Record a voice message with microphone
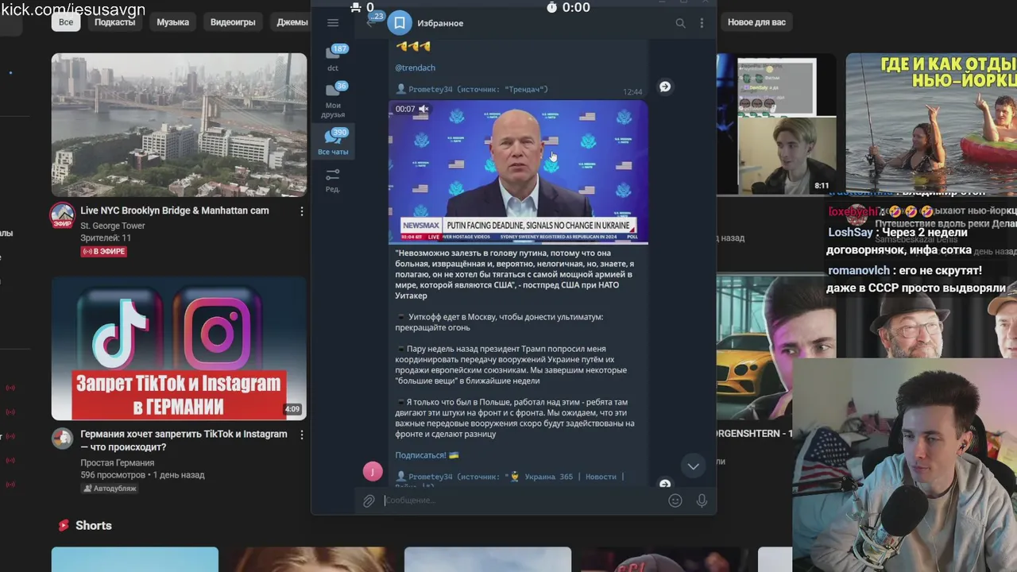Screen dimensions: 1017x572 [x=702, y=500]
